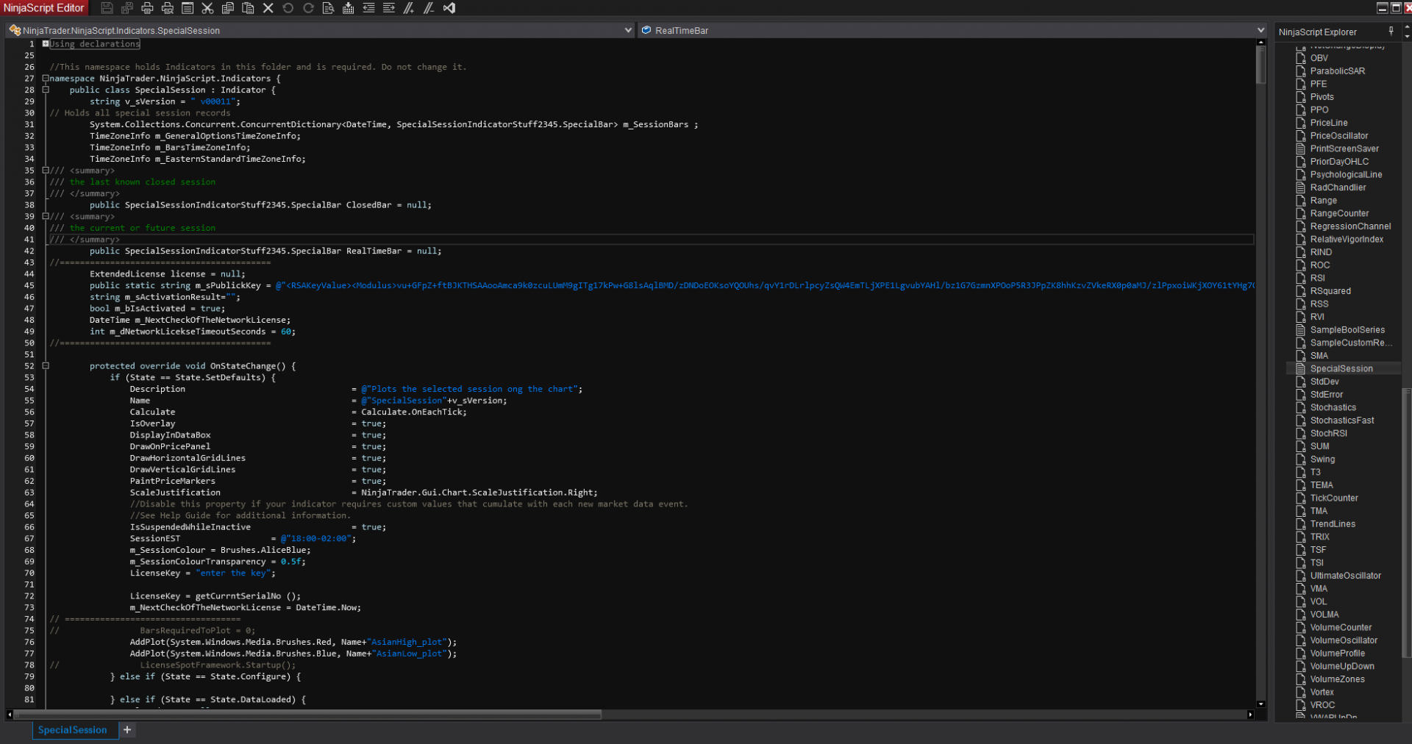Collapse the SpecialSession class at line 28
The height and width of the screenshot is (744, 1412).
pyautogui.click(x=46, y=90)
